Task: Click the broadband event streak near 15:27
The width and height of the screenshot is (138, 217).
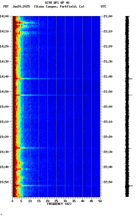Action: 56,148
